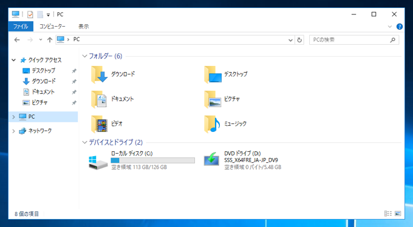Switch to large icons view in status bar
Viewport: 413px width, 227px height.
pyautogui.click(x=398, y=214)
